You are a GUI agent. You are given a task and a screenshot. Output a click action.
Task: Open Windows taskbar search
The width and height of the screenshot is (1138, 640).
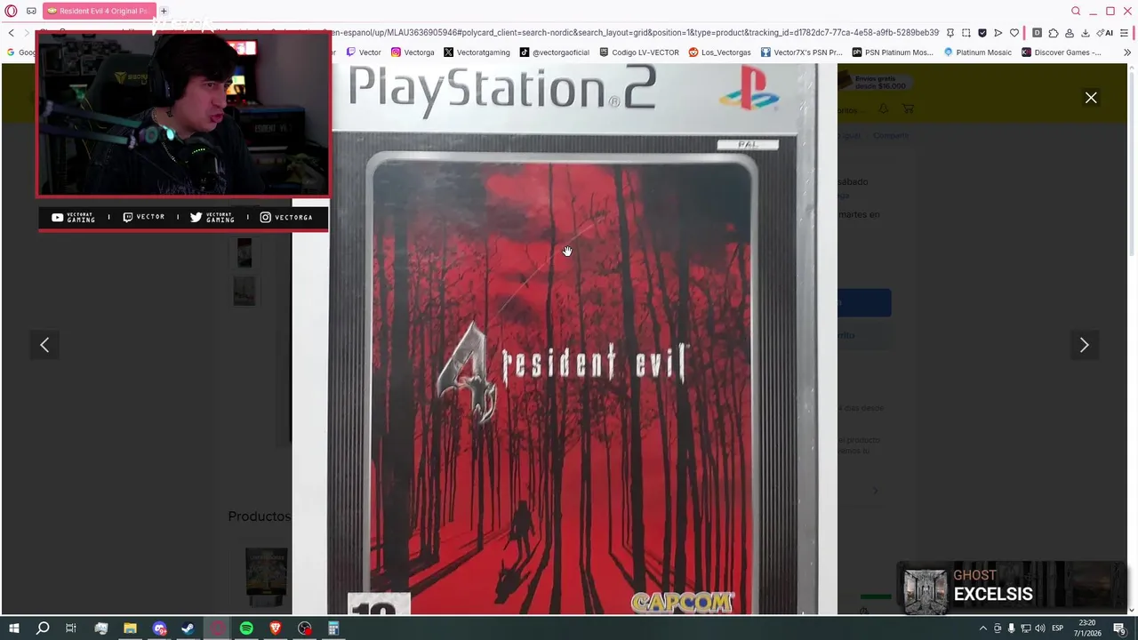(x=42, y=628)
